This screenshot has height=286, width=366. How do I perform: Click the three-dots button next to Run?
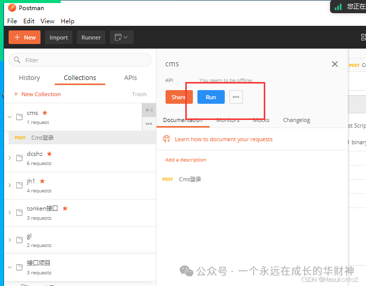point(236,97)
